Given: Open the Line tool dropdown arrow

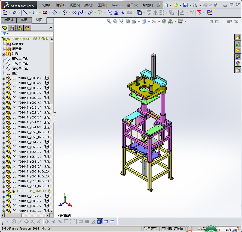Looking at the screenshot, I should [x=30, y=13].
